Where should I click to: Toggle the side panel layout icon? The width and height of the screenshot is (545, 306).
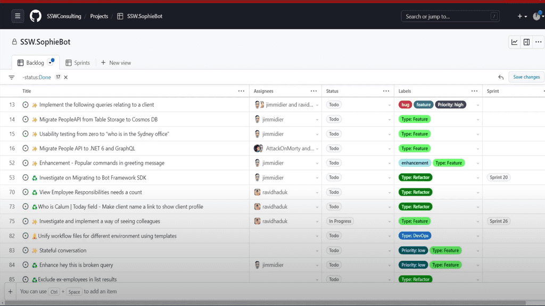(526, 42)
